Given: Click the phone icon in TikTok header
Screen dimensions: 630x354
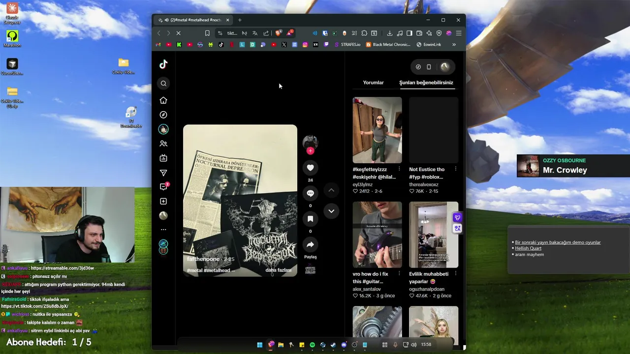Looking at the screenshot, I should pos(429,67).
